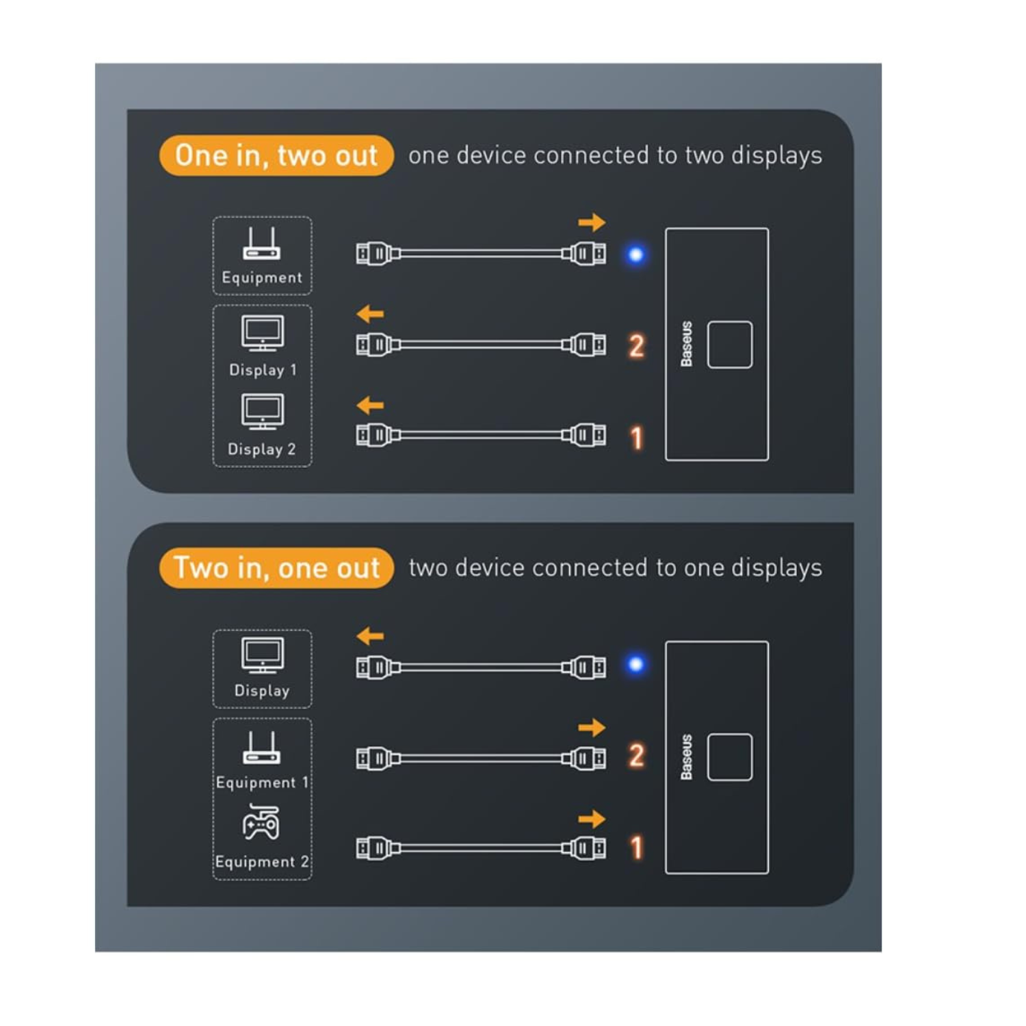The image size is (1026, 1026).
Task: Click the left-pointing arrow above Display 1 cable
Action: [370, 314]
